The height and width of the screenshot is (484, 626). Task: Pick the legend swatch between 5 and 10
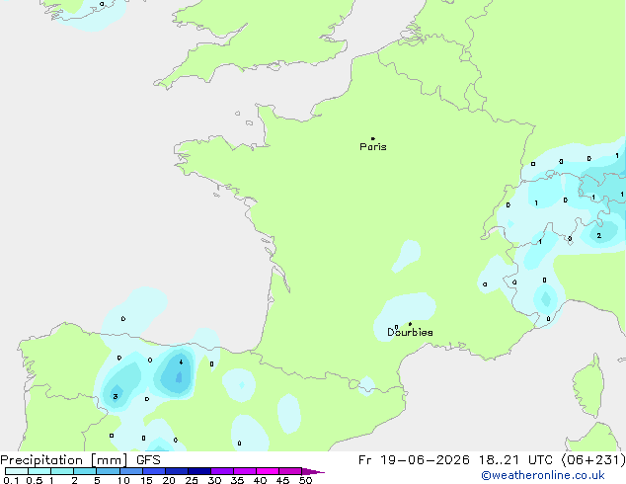pos(108,471)
